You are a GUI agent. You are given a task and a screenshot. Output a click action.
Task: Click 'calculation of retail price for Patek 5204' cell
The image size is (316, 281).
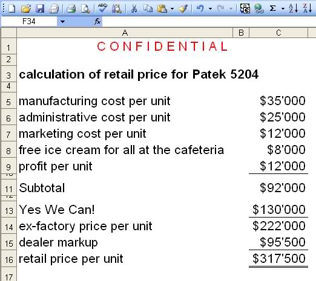click(x=139, y=74)
